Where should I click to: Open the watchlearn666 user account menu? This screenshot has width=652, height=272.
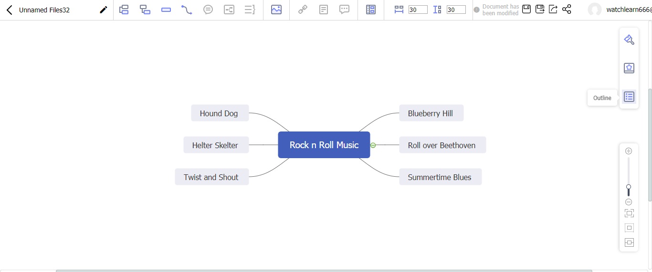(x=620, y=10)
